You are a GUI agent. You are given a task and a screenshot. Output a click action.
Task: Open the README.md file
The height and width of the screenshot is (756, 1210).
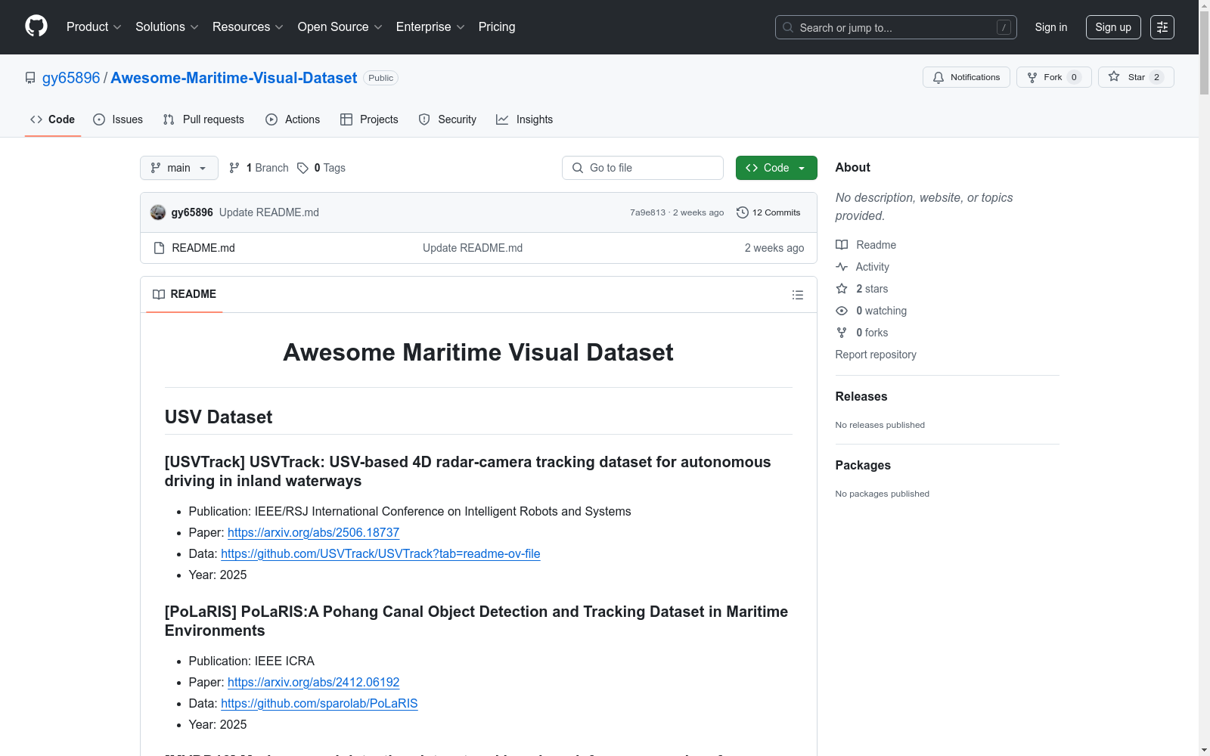point(203,248)
